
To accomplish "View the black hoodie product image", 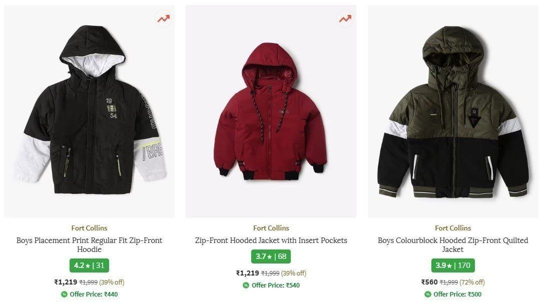I will click(89, 110).
